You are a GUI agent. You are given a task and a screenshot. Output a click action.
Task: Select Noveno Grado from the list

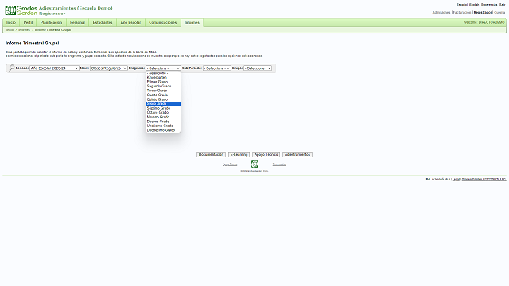163,117
